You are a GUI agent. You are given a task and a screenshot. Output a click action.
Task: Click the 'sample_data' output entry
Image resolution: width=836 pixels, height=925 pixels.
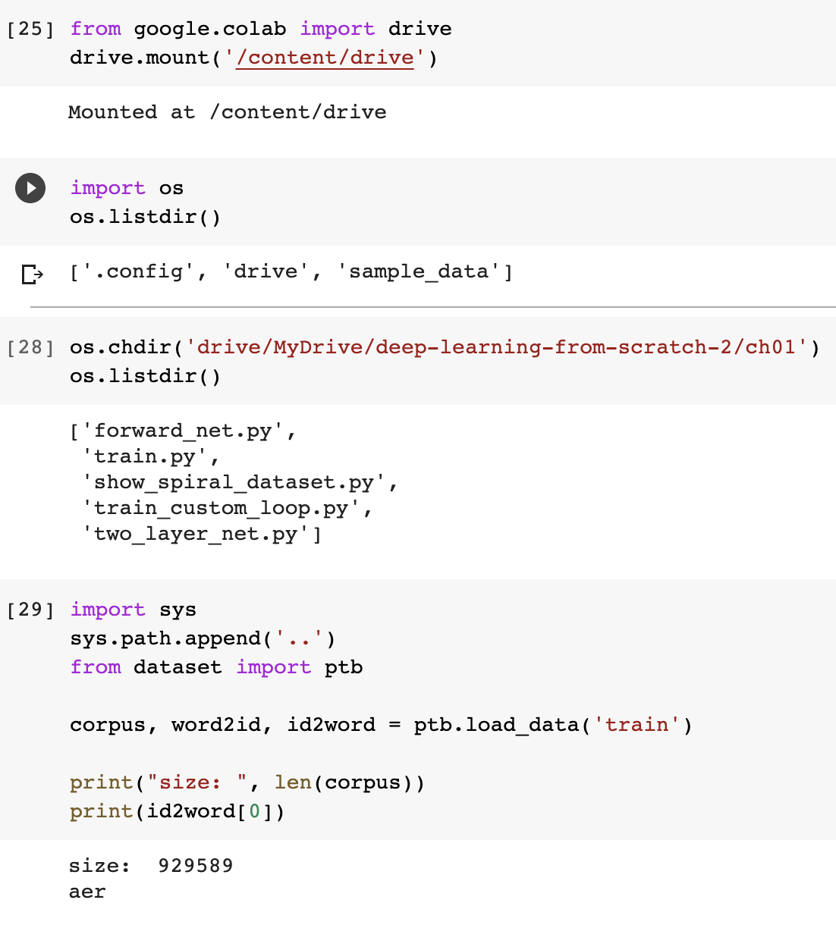[x=418, y=271]
